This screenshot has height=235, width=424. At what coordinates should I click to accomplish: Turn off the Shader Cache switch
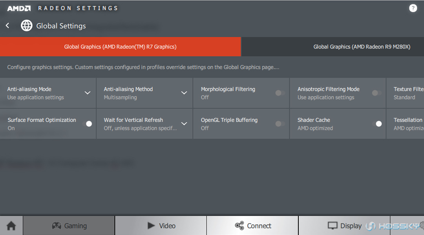377,123
